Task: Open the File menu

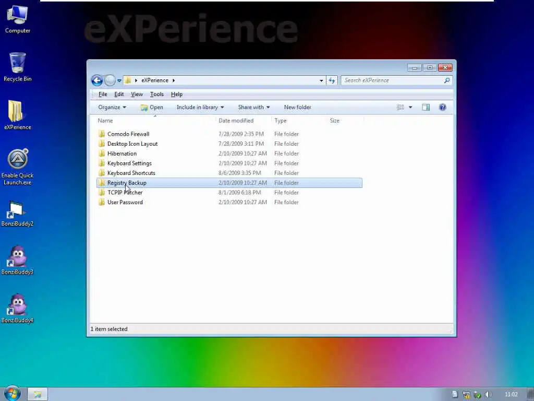Action: [103, 94]
